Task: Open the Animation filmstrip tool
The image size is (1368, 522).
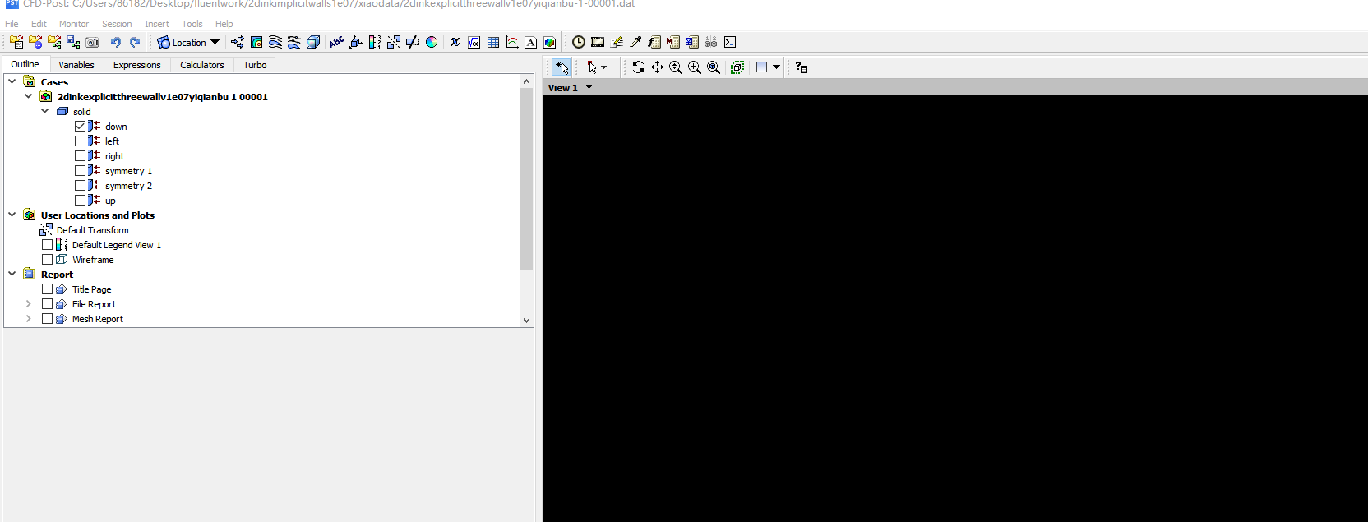Action: tap(598, 42)
